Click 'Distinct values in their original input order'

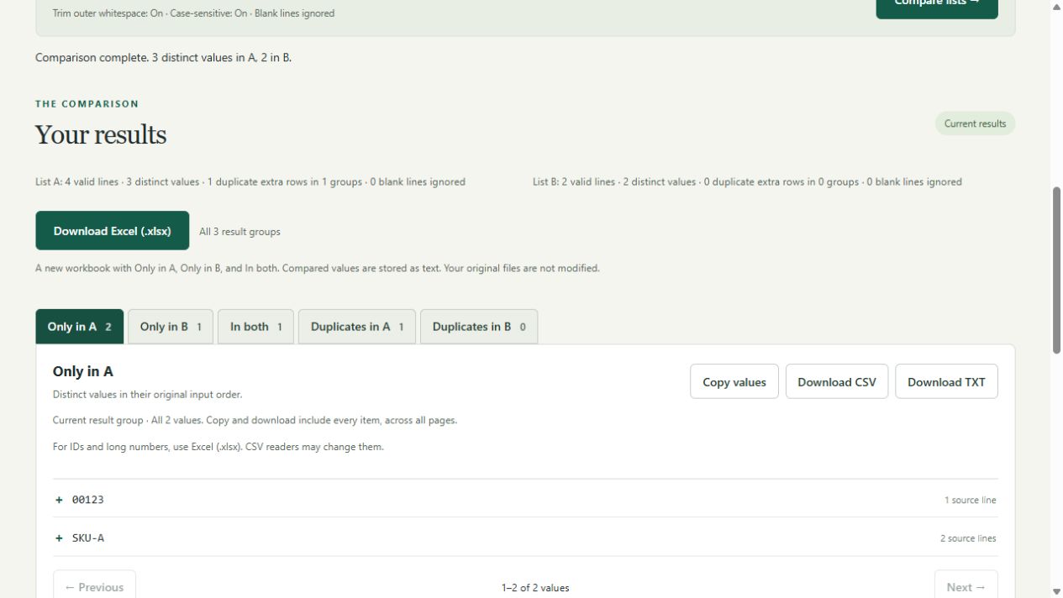point(147,395)
